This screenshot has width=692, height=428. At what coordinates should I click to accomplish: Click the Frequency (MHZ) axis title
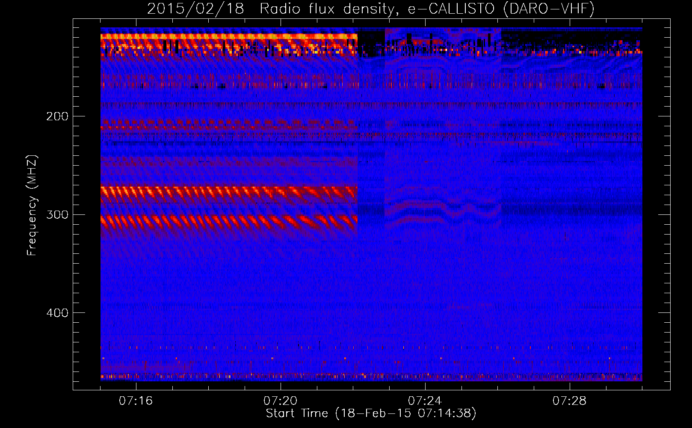(32, 205)
